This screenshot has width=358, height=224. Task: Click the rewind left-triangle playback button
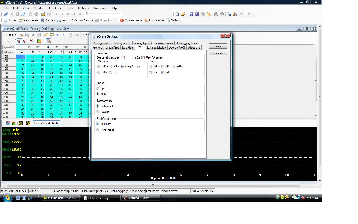tap(57, 14)
